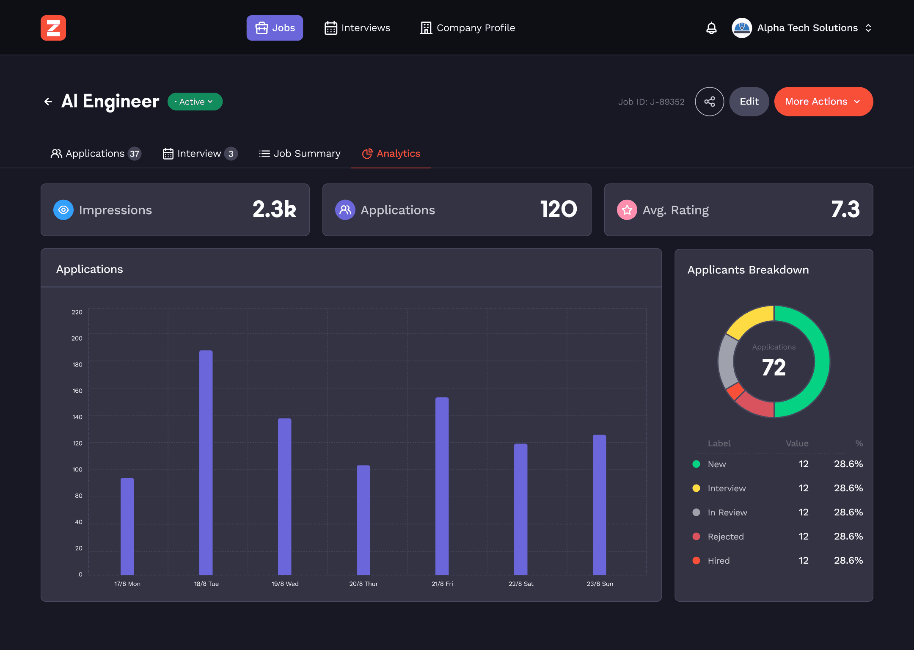Select the Interview tab

(x=200, y=154)
